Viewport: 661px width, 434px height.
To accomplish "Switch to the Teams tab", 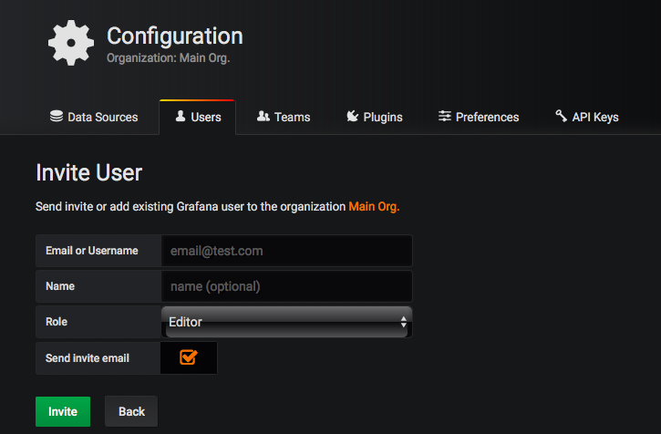I will [x=284, y=117].
